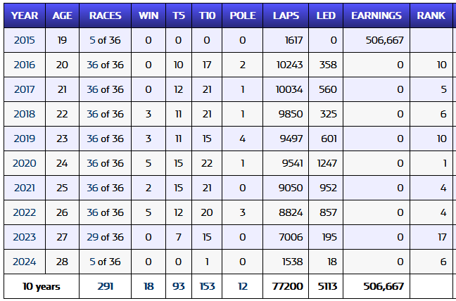Image resolution: width=456 pixels, height=301 pixels.
Task: Select the WIN column header
Action: tap(148, 15)
